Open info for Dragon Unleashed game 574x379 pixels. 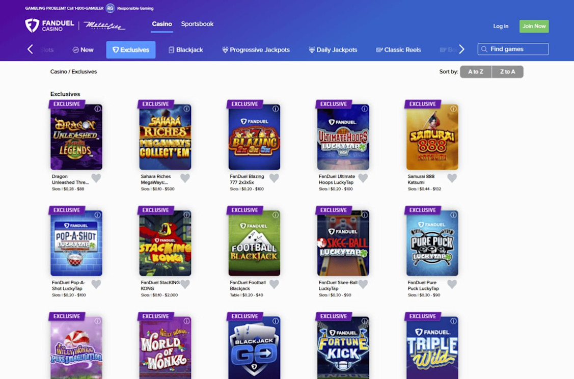coord(97,109)
